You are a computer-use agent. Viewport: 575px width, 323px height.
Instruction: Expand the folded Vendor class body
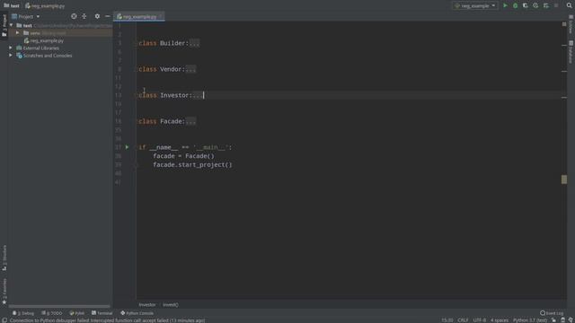click(190, 69)
